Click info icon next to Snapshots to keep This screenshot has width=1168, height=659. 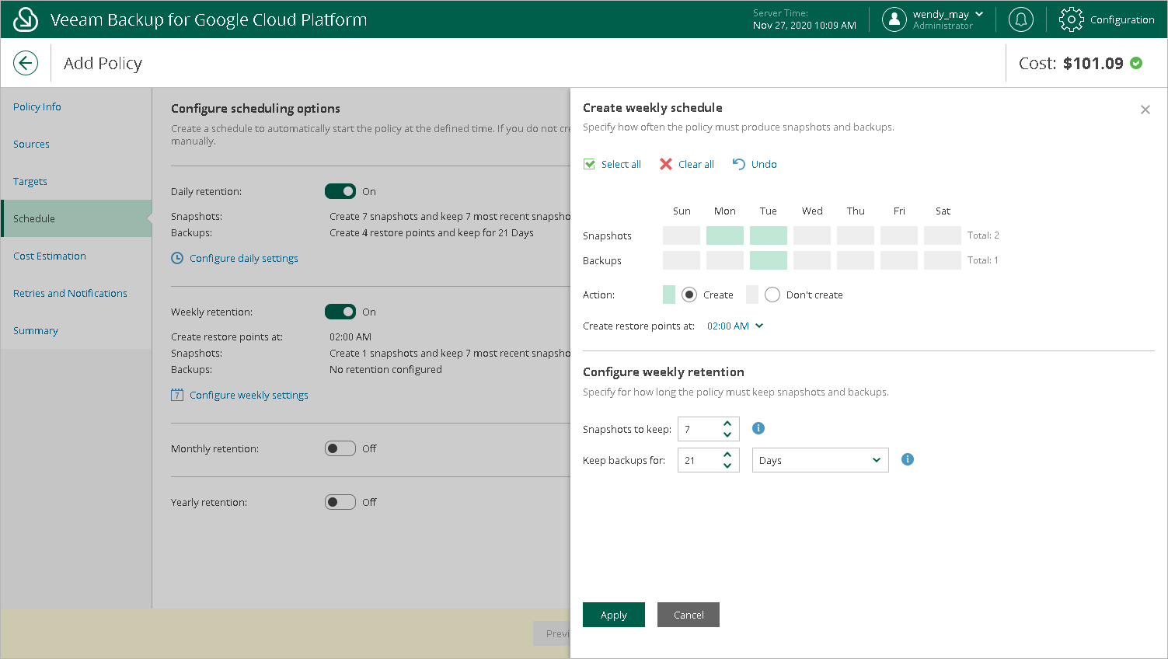point(758,428)
